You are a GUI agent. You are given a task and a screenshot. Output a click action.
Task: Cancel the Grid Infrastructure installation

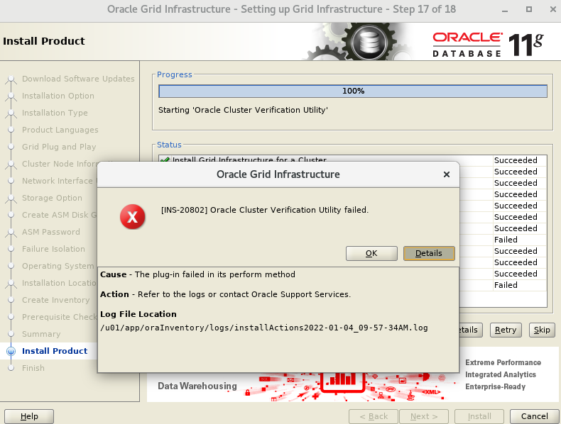(x=534, y=416)
